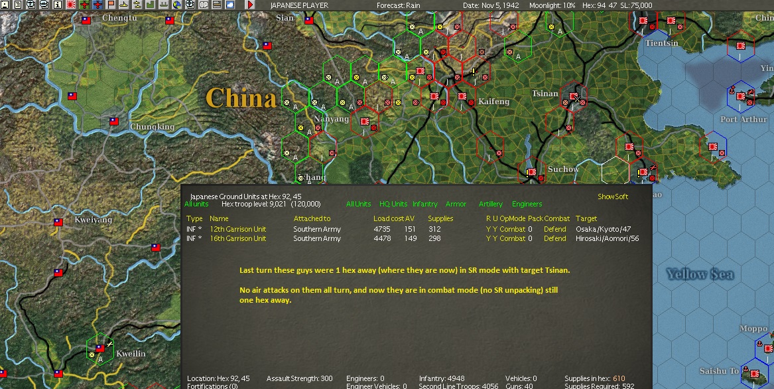Click the keyboard-like toolbar icon

(217, 5)
